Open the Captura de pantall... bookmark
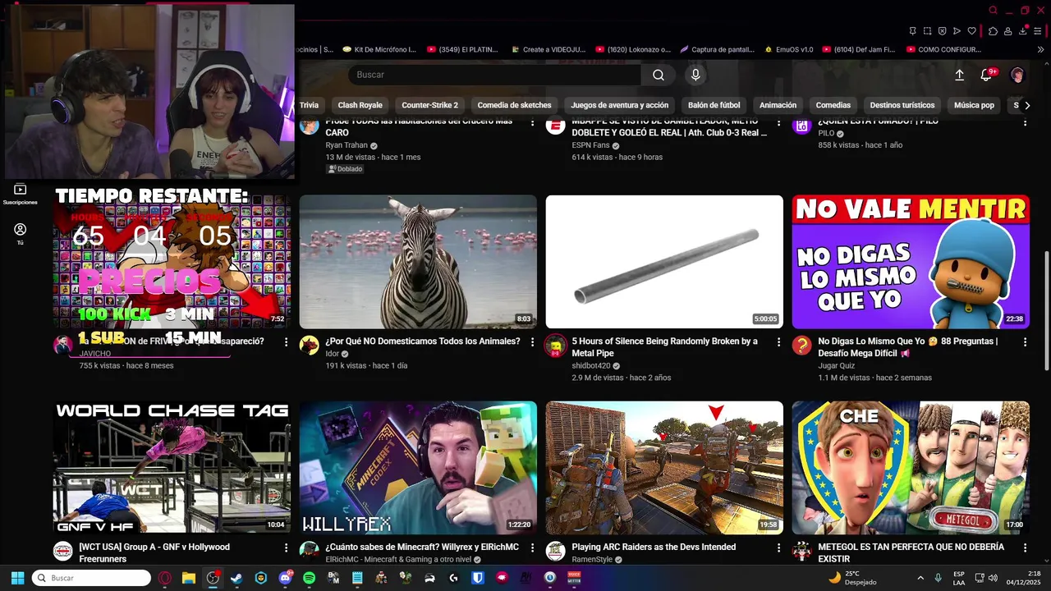 pyautogui.click(x=716, y=49)
